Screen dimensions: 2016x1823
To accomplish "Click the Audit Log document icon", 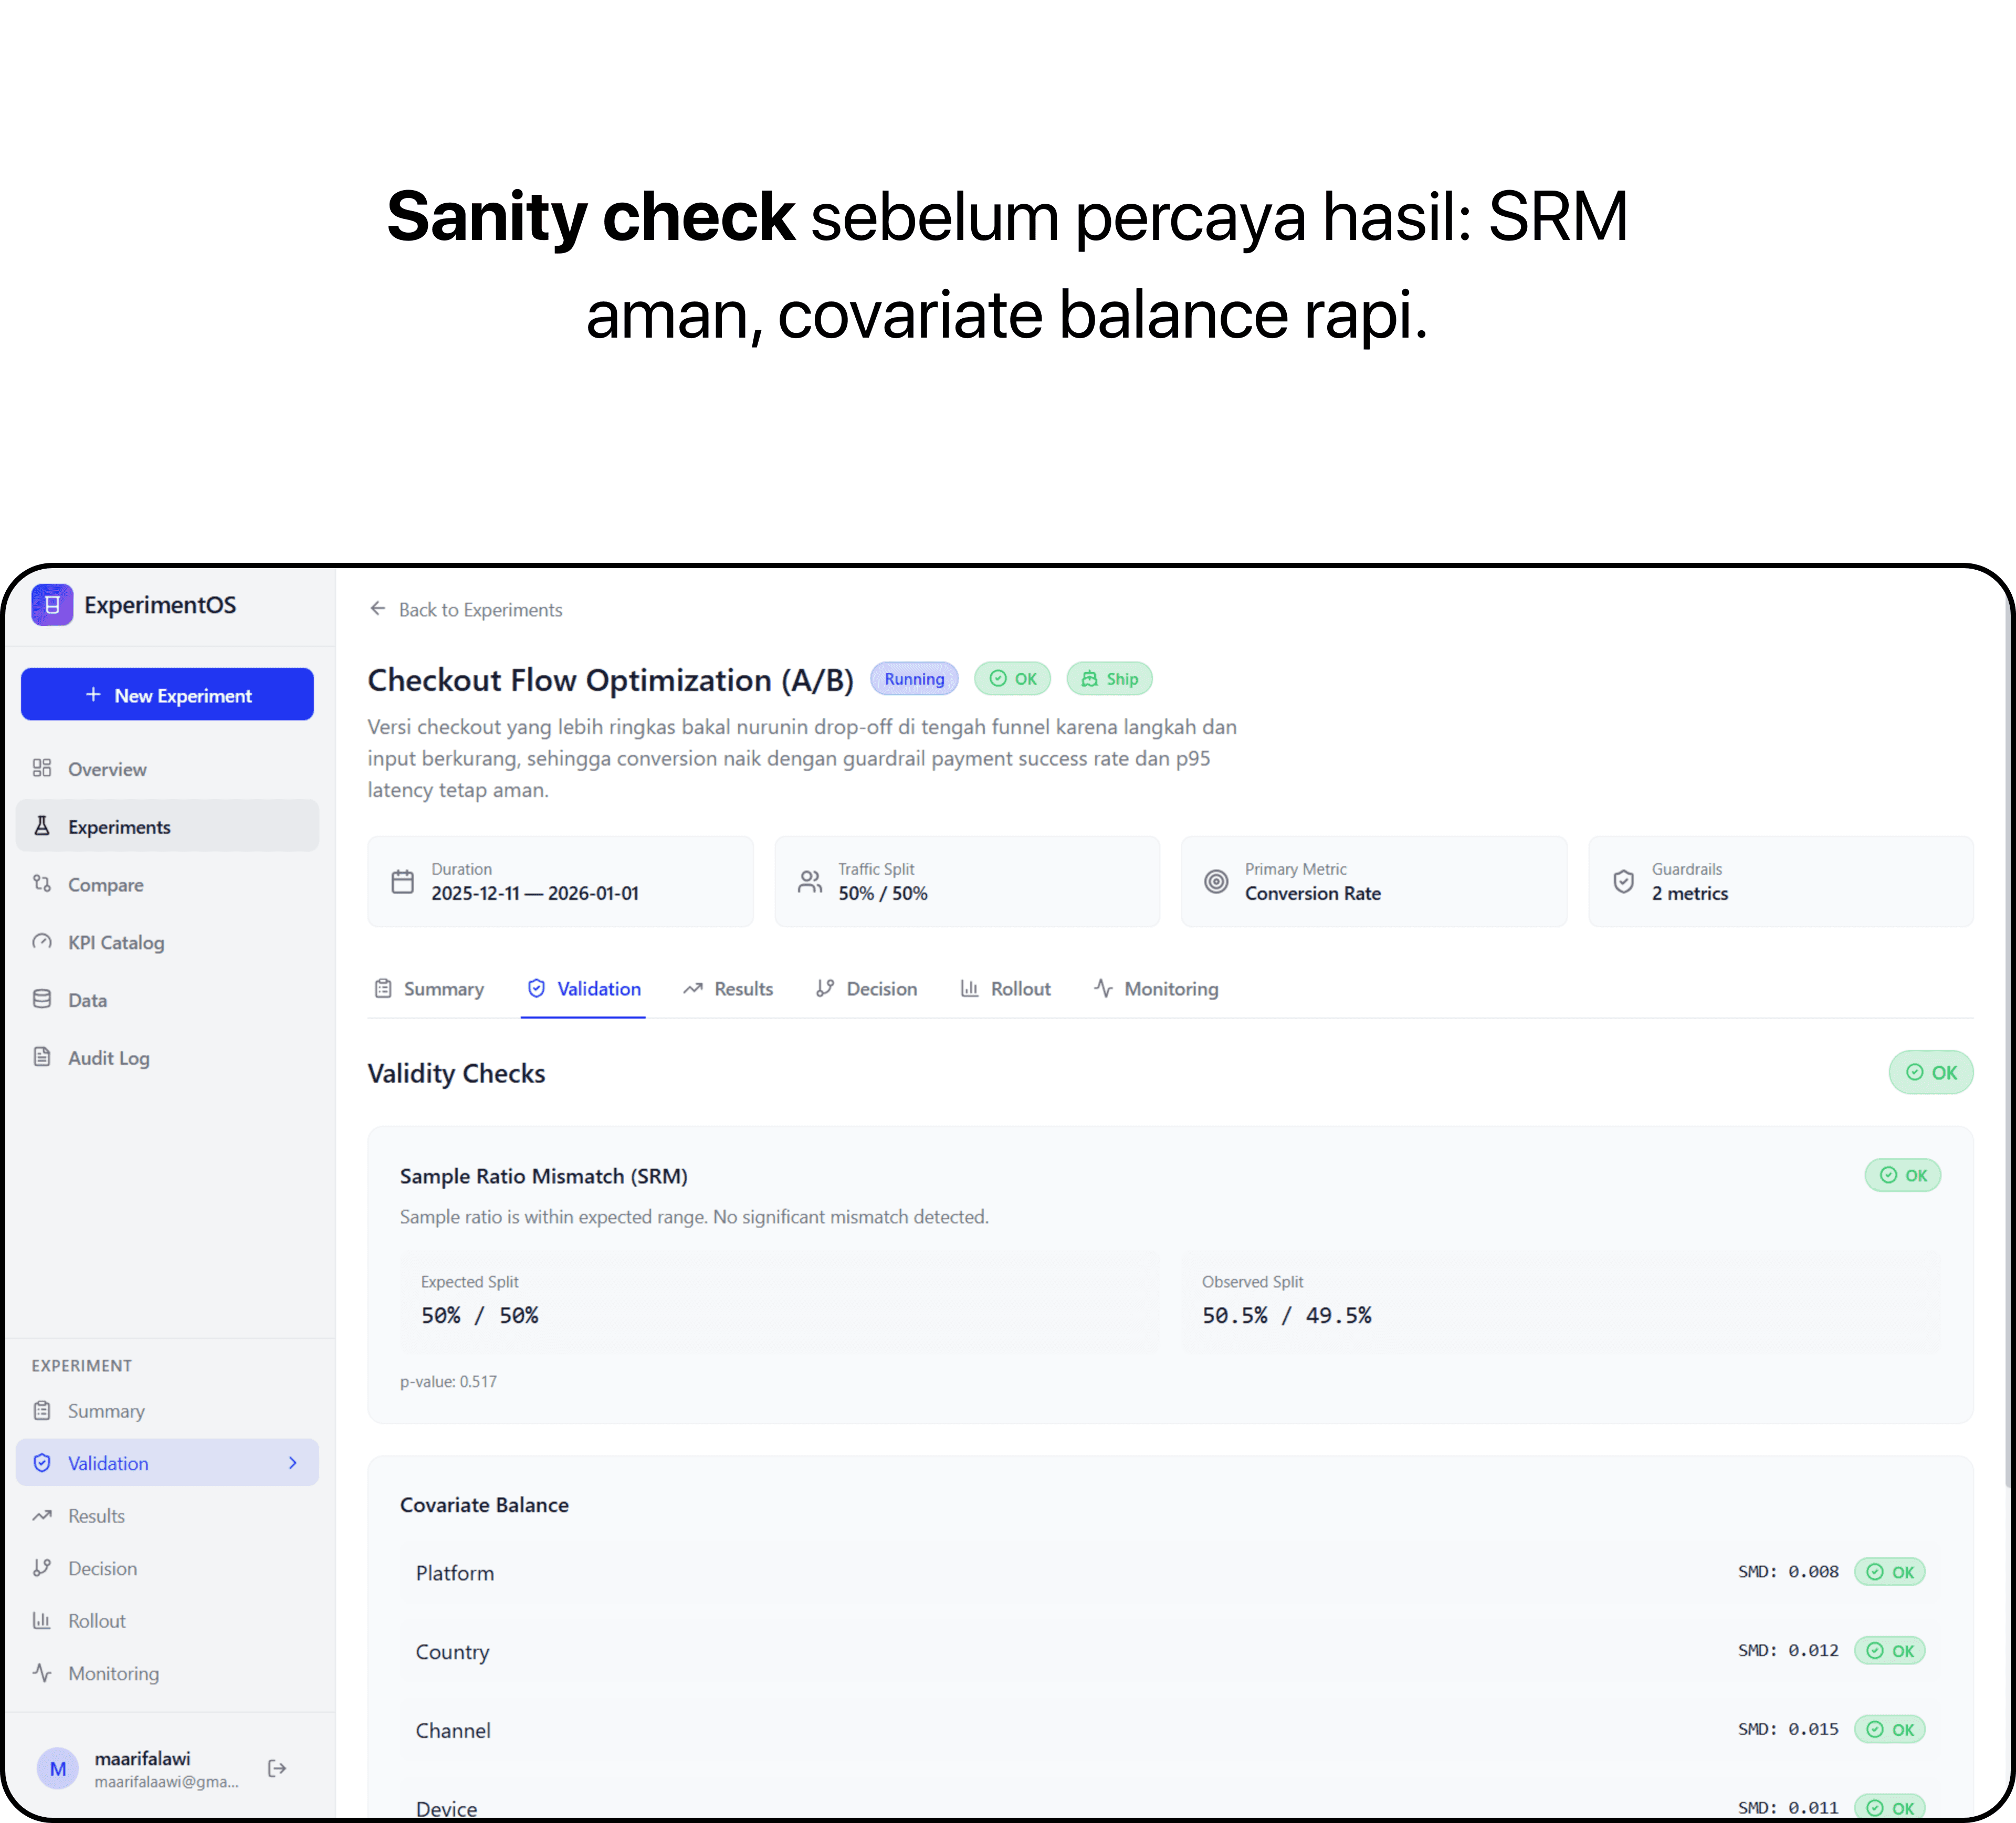I will click(x=42, y=1057).
